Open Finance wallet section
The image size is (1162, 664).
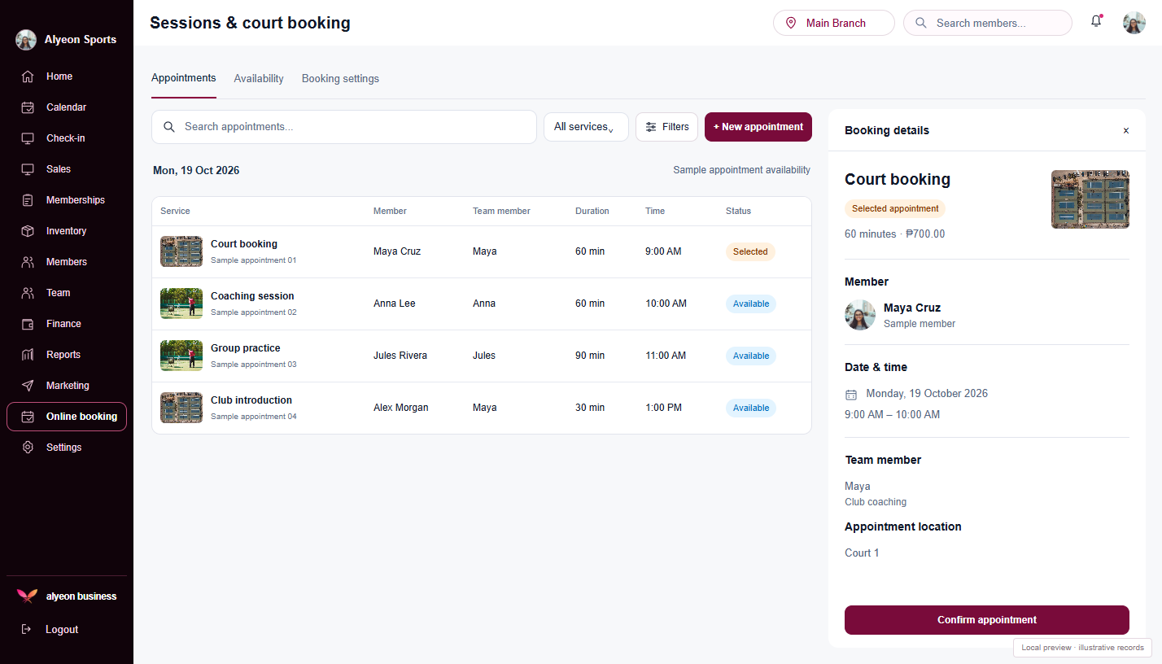pos(67,324)
